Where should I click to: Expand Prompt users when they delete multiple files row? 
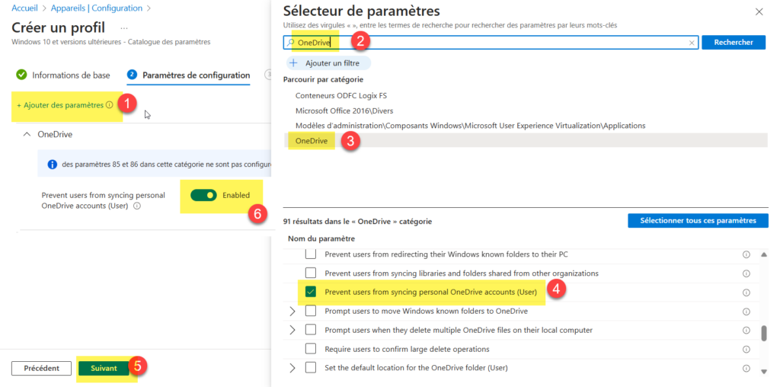tap(292, 331)
